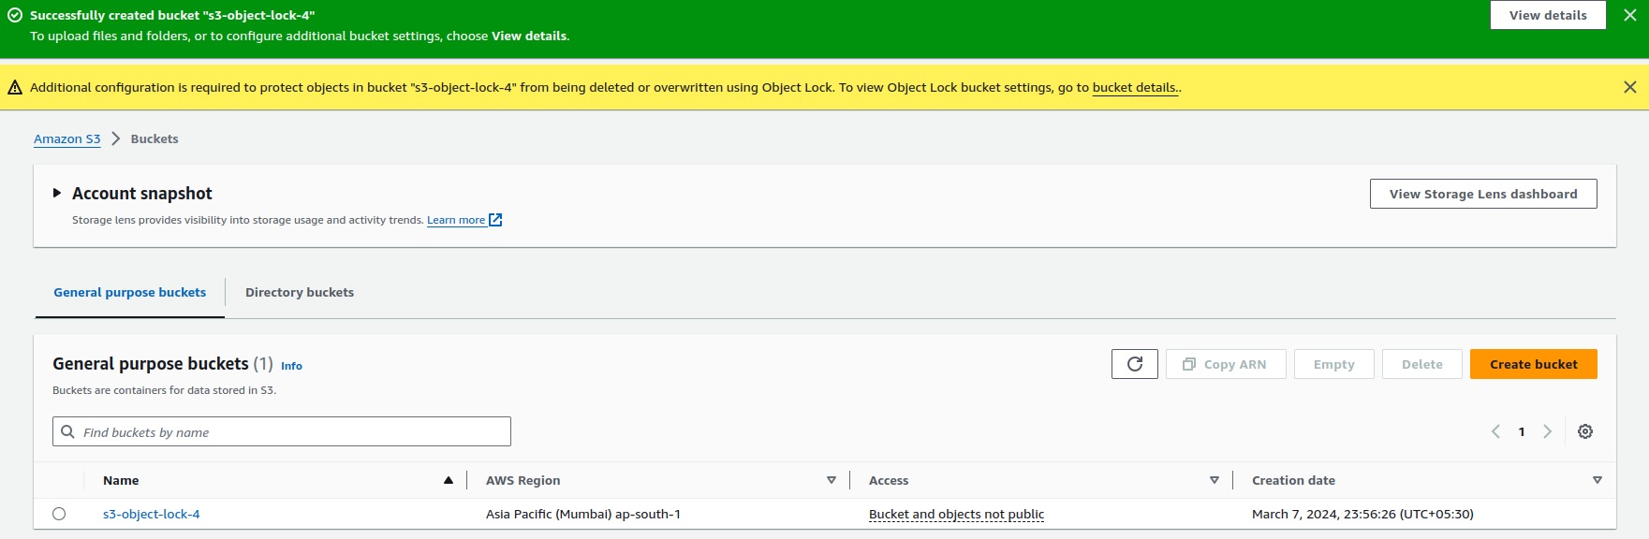The height and width of the screenshot is (539, 1649).
Task: Go to next page arrow in pagination
Action: [x=1547, y=431]
